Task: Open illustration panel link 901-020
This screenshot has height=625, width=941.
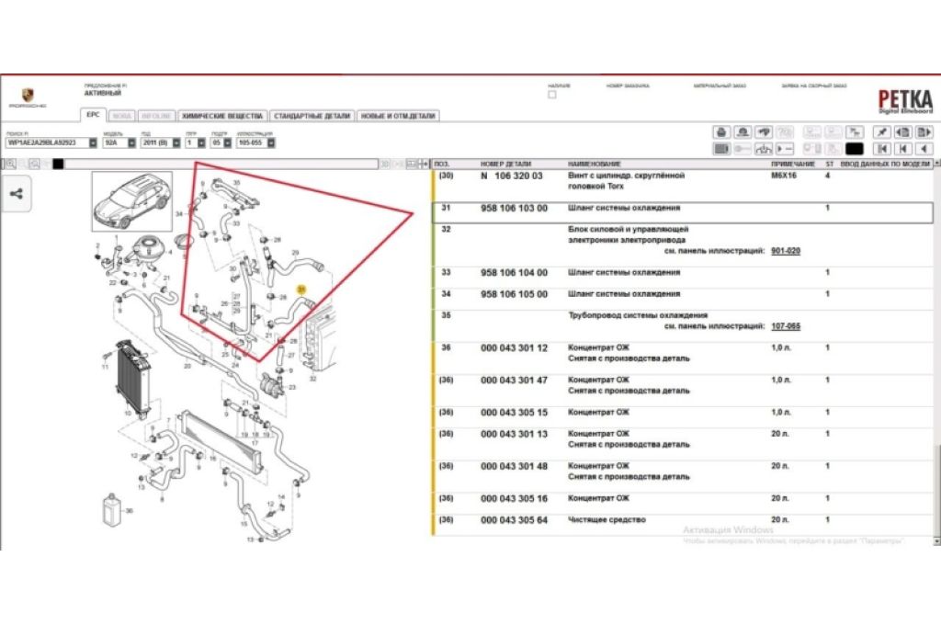Action: 786,251
